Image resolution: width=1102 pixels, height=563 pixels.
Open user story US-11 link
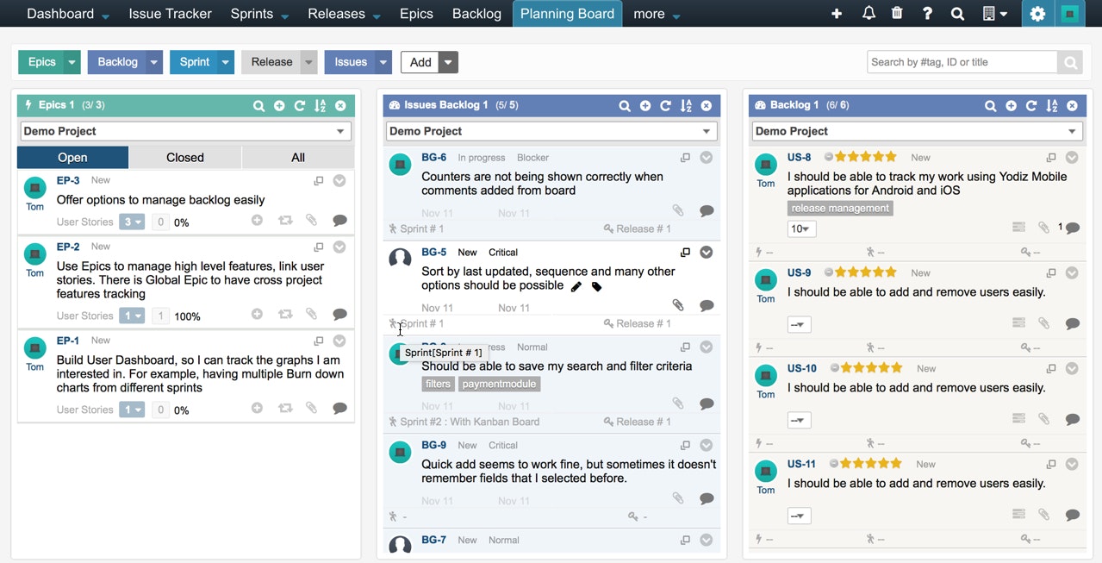point(801,464)
